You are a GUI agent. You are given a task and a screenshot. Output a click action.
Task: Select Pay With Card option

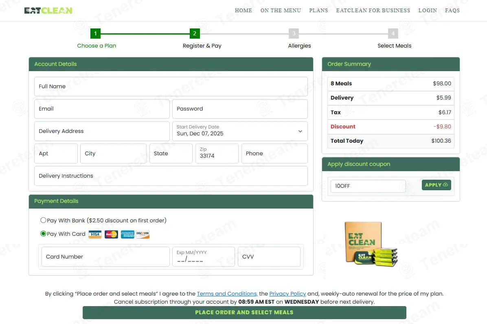43,233
